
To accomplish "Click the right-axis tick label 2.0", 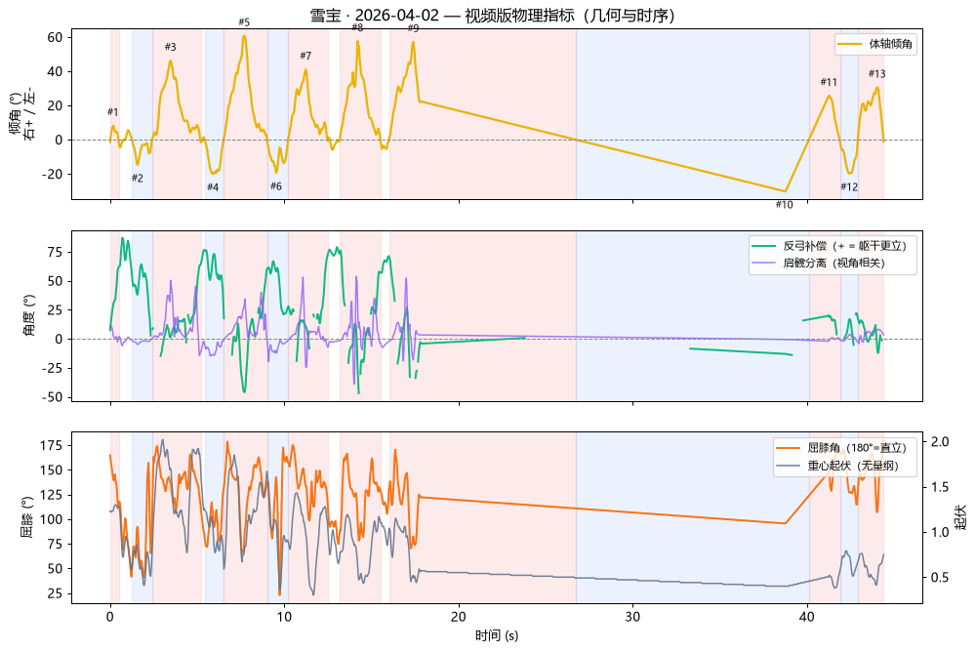I will [x=940, y=442].
